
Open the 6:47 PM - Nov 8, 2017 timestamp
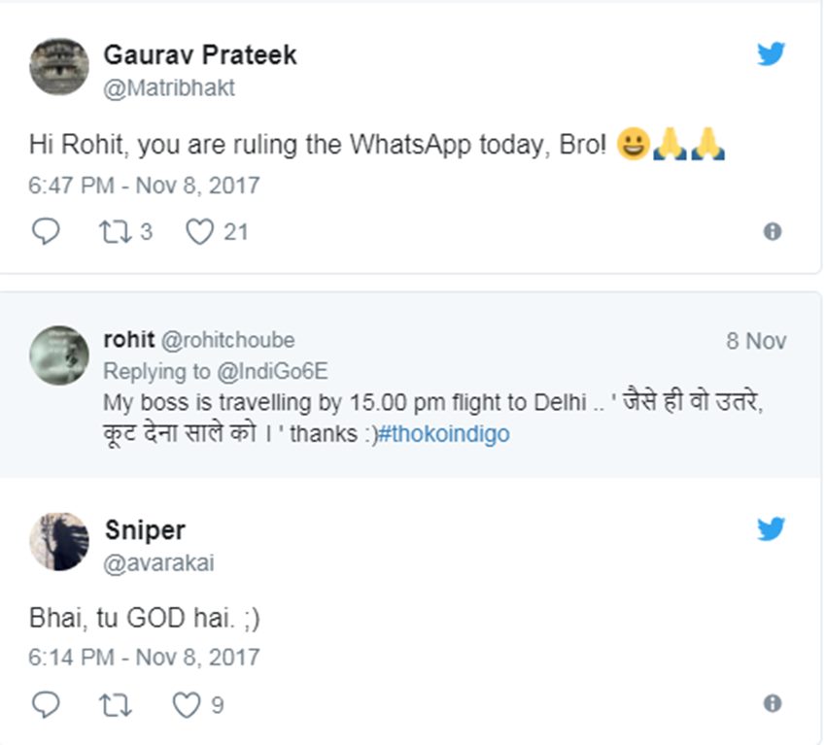[144, 185]
